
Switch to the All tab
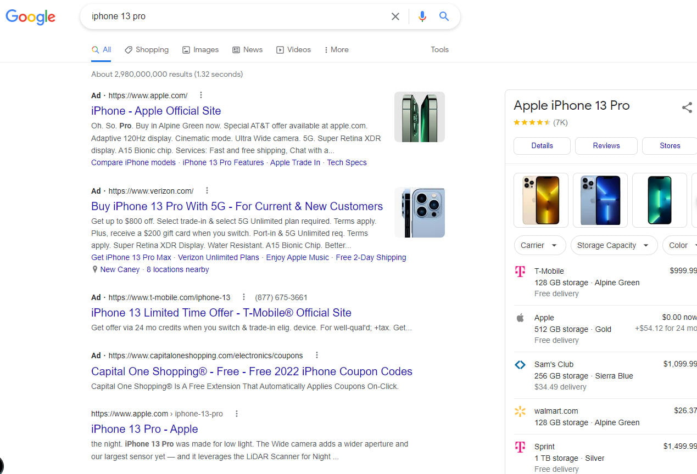102,49
